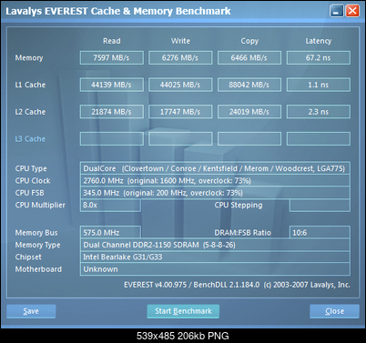Click the Write column header
366x343 pixels.
(x=180, y=41)
